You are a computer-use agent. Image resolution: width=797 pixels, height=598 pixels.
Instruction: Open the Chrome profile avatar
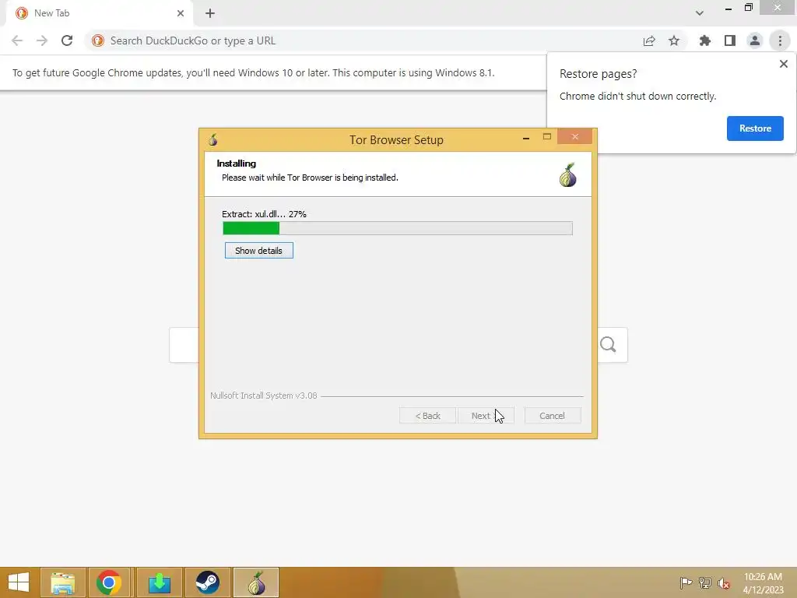coord(755,40)
